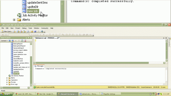
Task: Select the update dlr job
Action: pos(17,65)
